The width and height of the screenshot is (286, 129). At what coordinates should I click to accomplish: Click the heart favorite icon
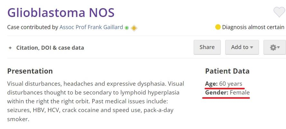pyautogui.click(x=279, y=12)
